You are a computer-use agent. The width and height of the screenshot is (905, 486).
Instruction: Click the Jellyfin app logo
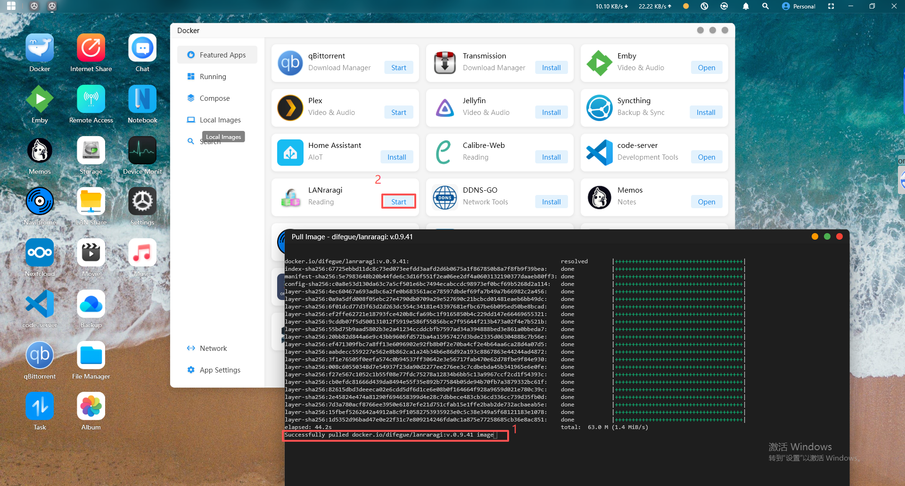[445, 108]
